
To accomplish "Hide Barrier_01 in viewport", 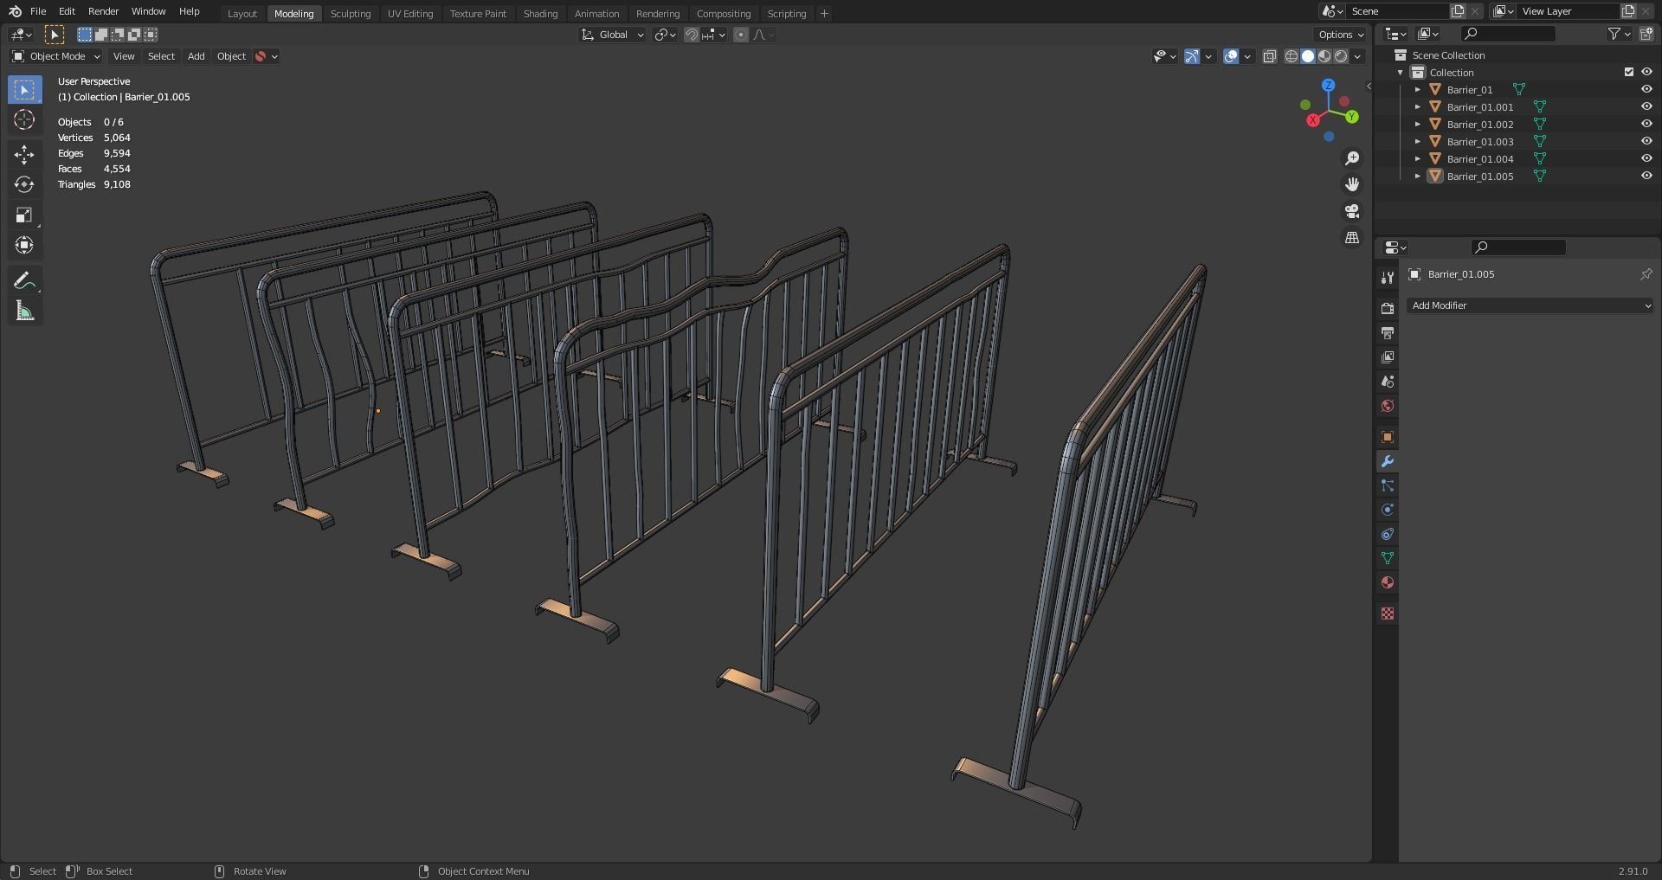I will (x=1646, y=89).
